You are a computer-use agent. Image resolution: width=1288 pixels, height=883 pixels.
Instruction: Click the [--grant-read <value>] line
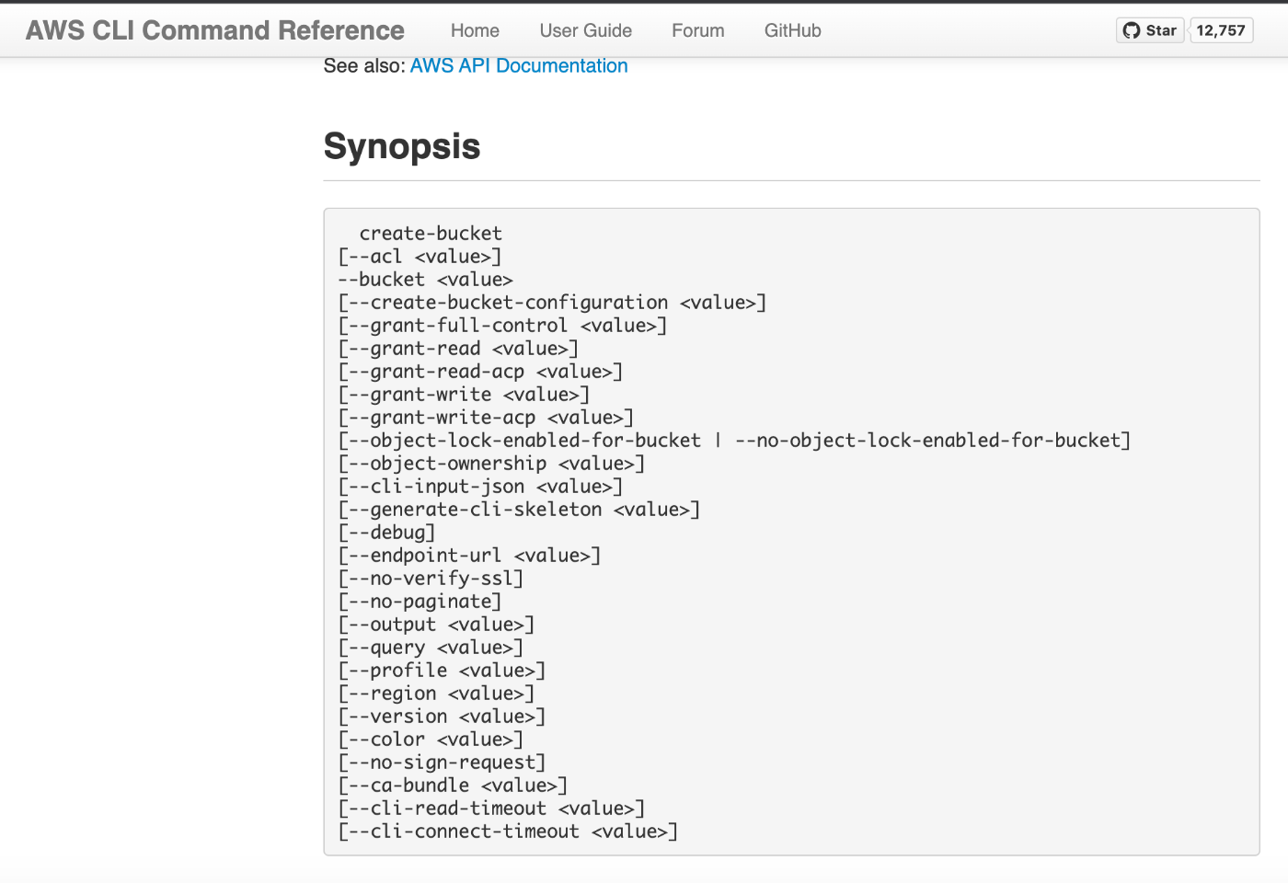458,349
